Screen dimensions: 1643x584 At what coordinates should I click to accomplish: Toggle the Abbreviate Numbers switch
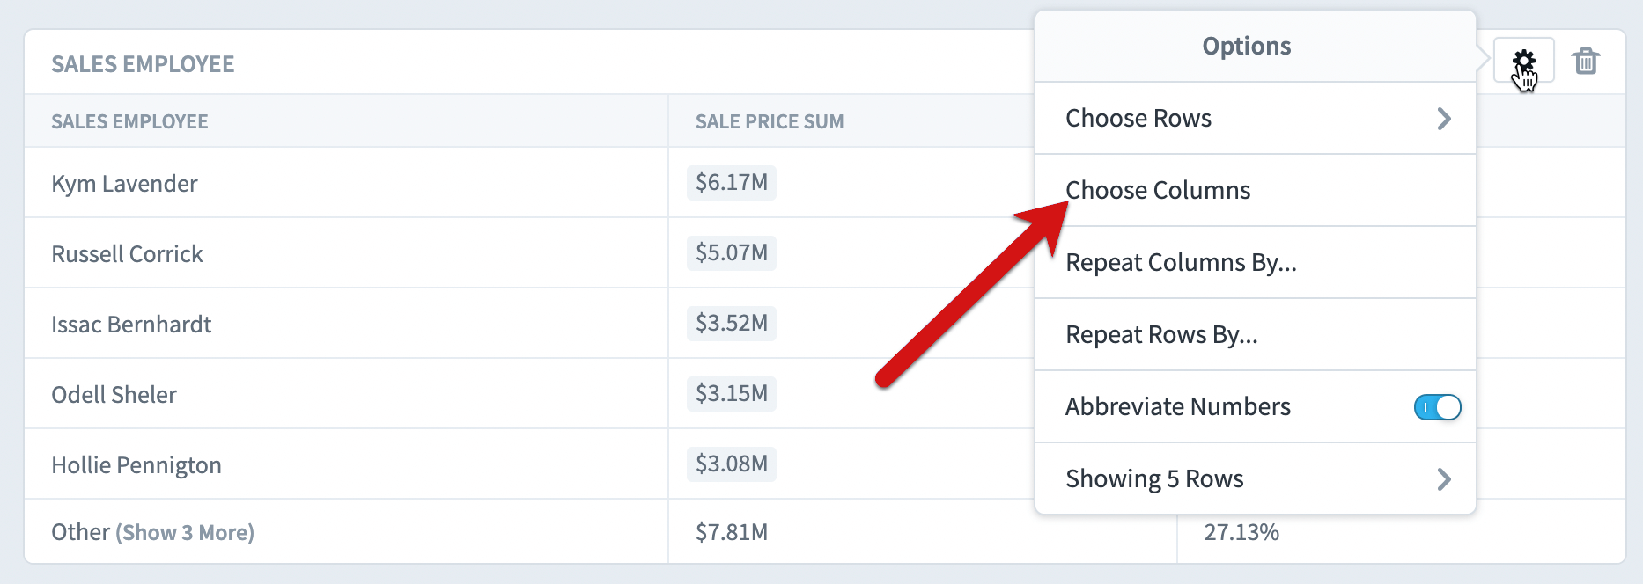pos(1437,407)
